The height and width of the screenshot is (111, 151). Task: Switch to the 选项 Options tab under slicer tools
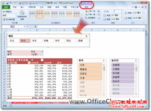pos(86,7)
